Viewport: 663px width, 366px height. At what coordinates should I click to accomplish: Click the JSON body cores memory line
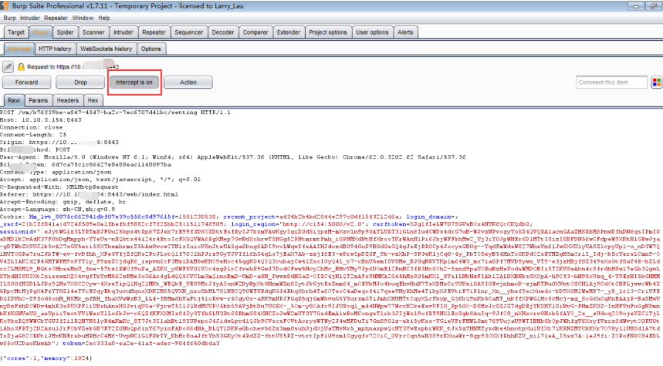point(46,358)
